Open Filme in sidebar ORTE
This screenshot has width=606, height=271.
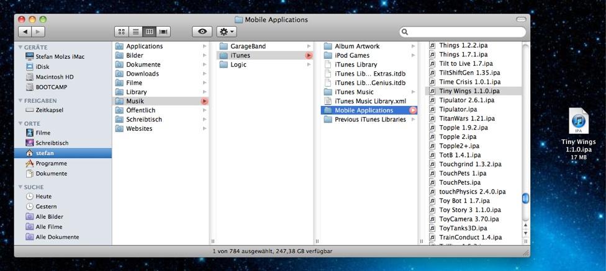pyautogui.click(x=63, y=133)
